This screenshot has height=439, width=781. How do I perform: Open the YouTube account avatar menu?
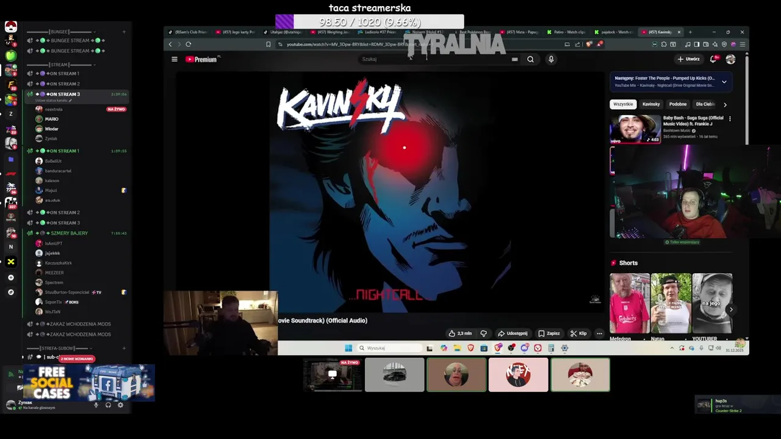(x=730, y=59)
